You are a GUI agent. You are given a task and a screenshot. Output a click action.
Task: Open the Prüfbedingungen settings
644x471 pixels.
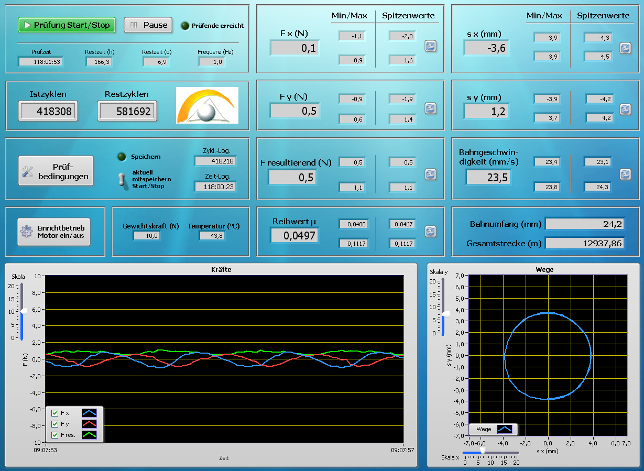56,171
